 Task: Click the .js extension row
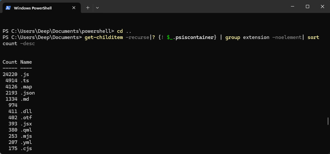pos(25,74)
